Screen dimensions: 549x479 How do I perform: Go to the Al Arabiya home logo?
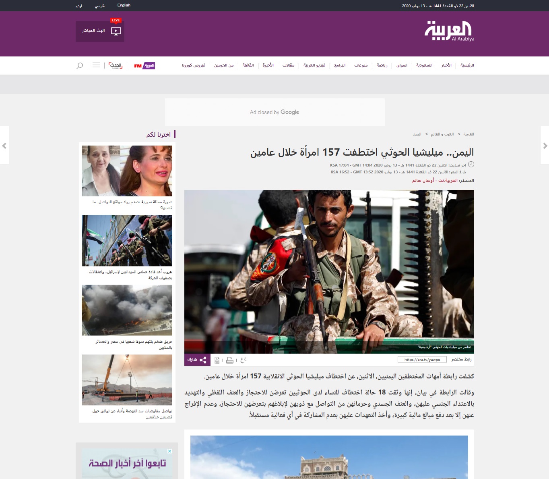449,31
